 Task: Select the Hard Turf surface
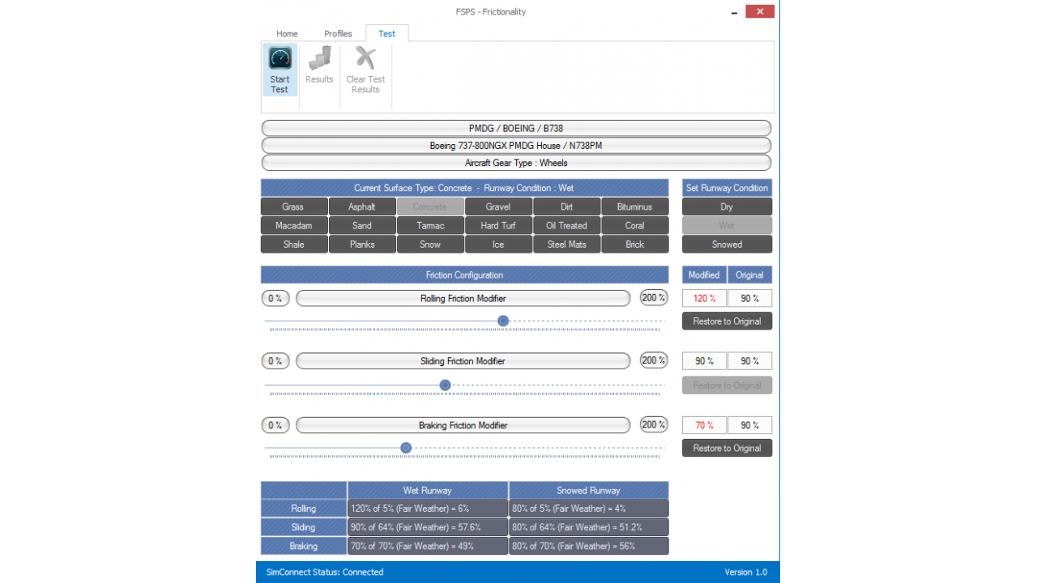click(498, 225)
